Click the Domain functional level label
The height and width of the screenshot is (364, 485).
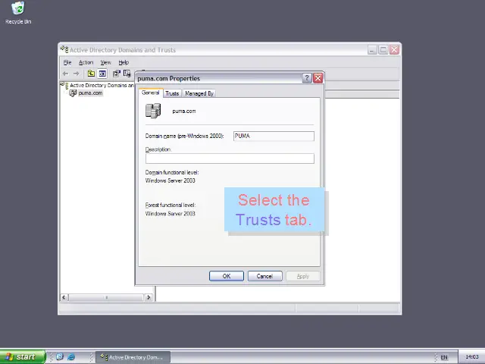[x=172, y=172]
